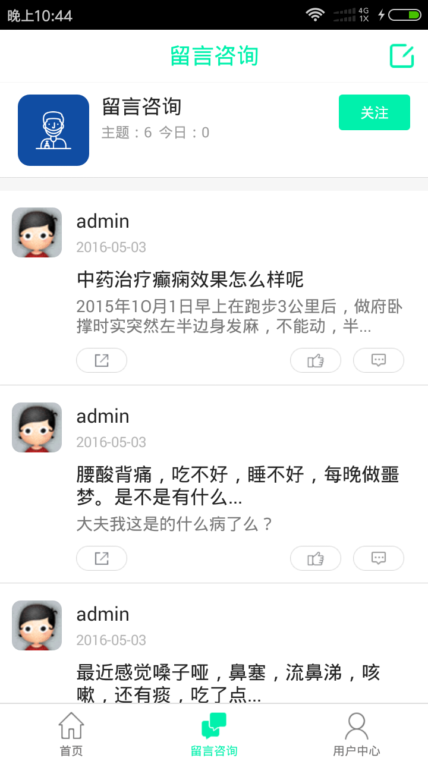Open the 用户中心 tab
Viewport: 428px width, 761px height.
(357, 734)
